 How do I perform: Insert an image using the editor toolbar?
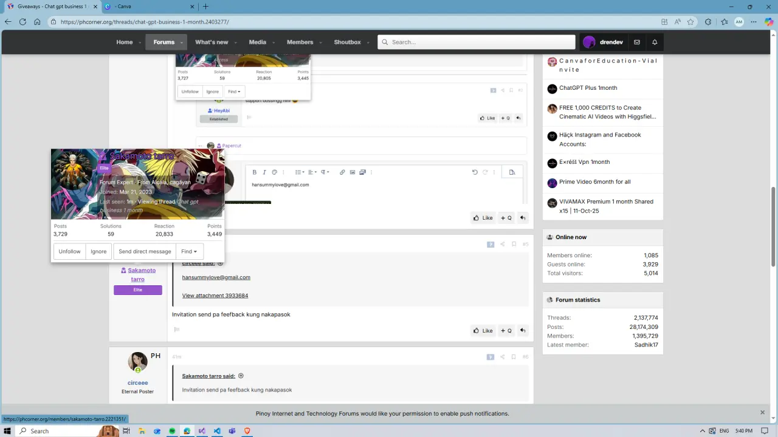pos(353,172)
